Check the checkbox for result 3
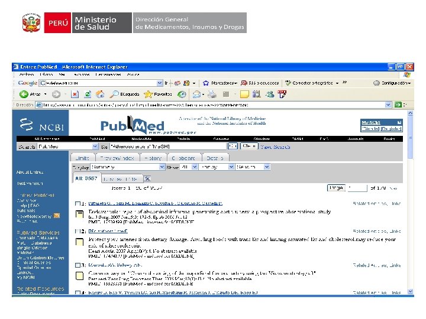Image resolution: width=426 pixels, height=319 pixels. (78, 265)
